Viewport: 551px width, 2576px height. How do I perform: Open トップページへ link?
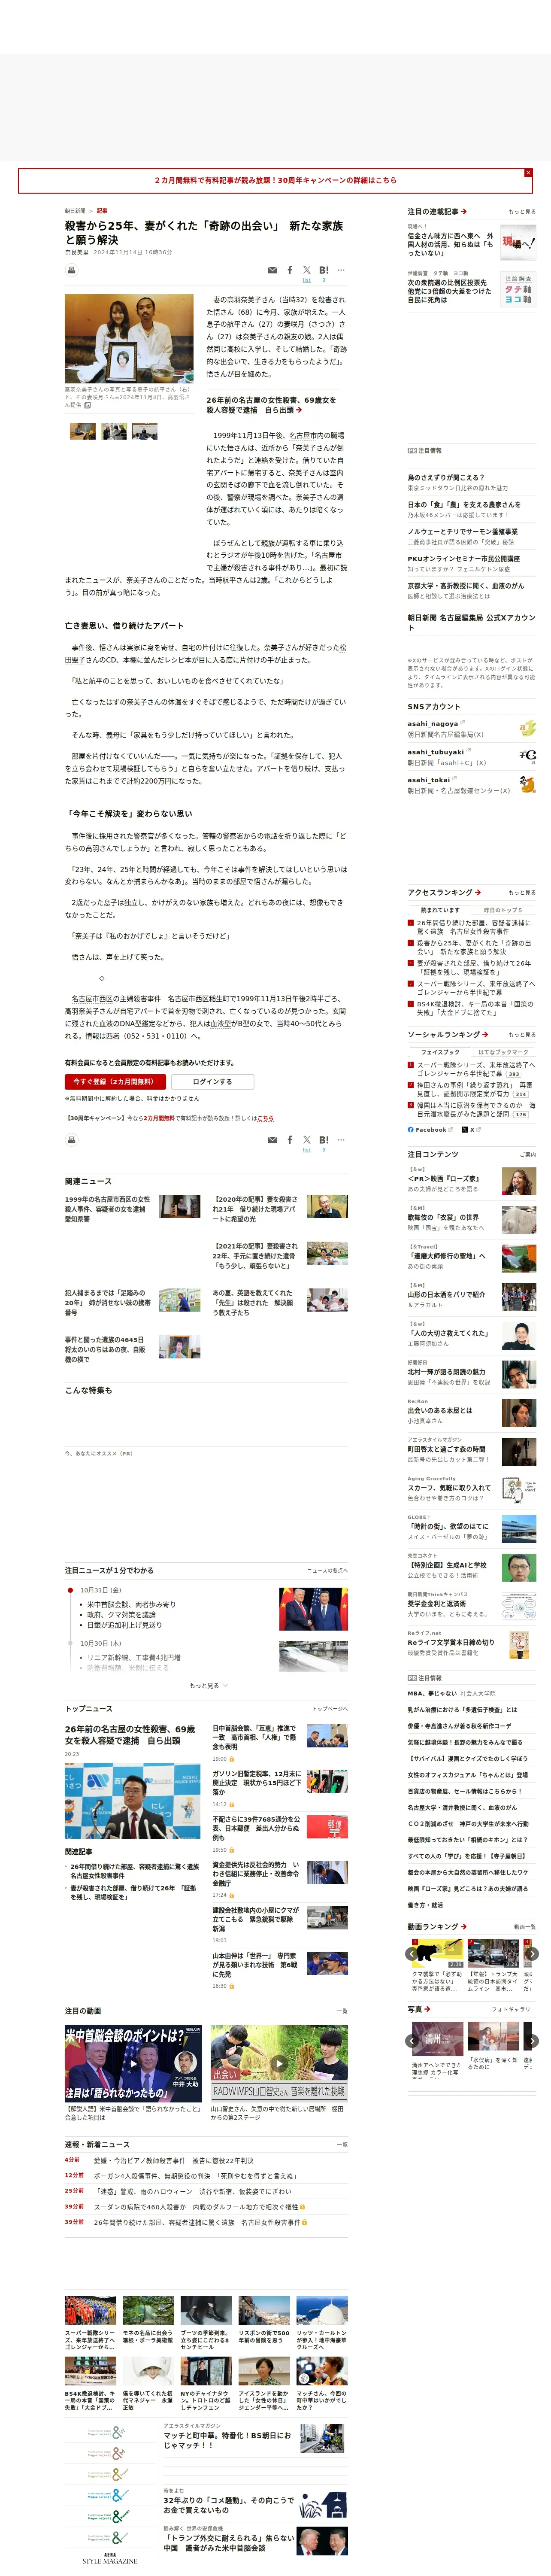pyautogui.click(x=330, y=1709)
